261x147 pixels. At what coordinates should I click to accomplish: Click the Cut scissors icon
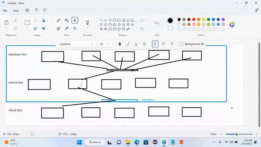pyautogui.click(x=15, y=20)
